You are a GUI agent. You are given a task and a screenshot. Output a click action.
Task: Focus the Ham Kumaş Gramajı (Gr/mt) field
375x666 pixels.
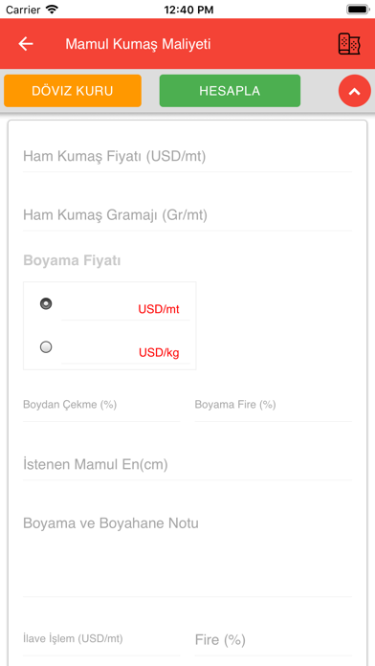pyautogui.click(x=187, y=215)
